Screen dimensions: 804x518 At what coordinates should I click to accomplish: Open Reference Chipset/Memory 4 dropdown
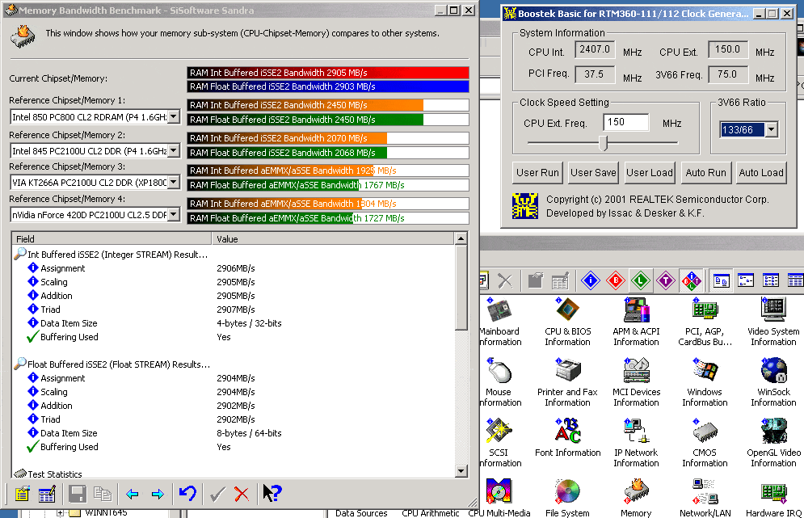(x=174, y=214)
